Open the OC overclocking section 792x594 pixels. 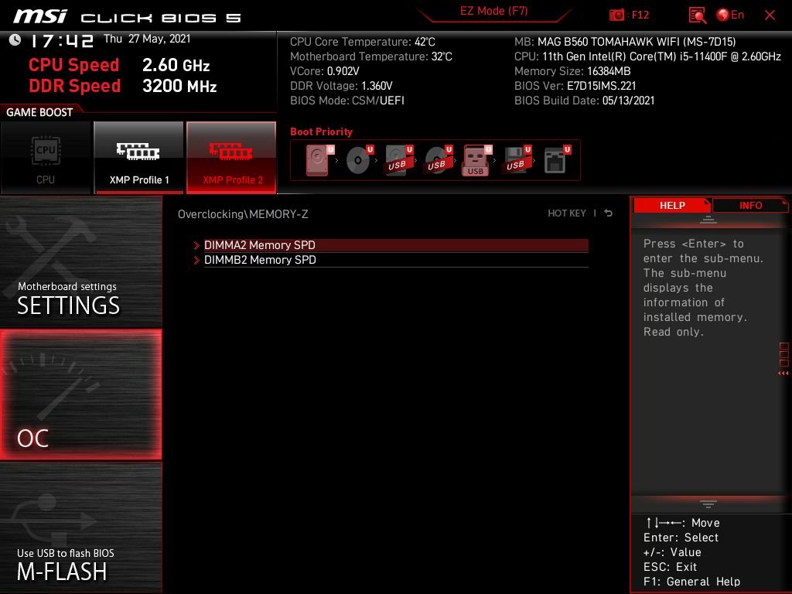tap(80, 395)
